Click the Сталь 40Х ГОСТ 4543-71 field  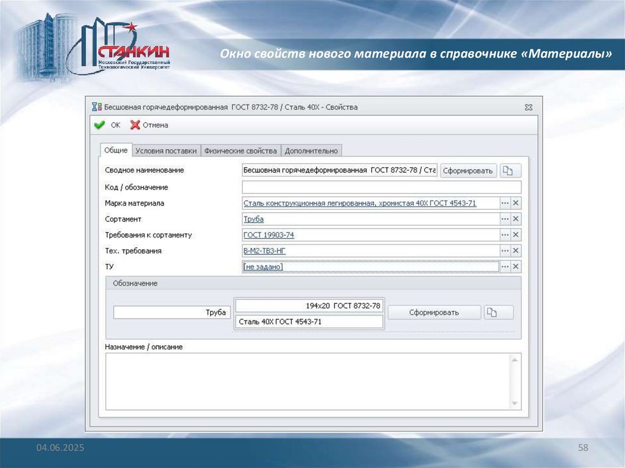coord(309,322)
